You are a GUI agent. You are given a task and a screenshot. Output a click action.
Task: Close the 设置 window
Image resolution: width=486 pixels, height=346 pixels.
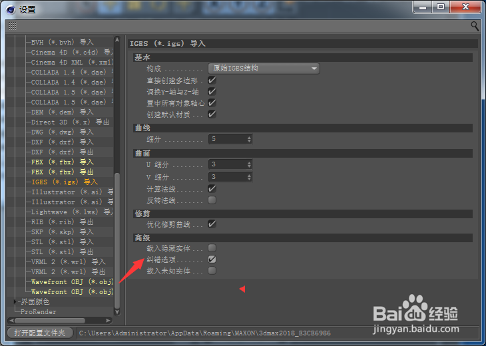465,7
